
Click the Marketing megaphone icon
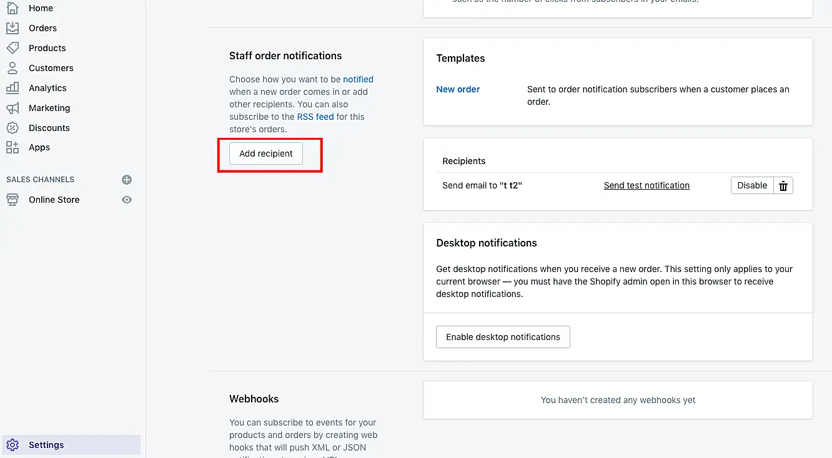12,108
